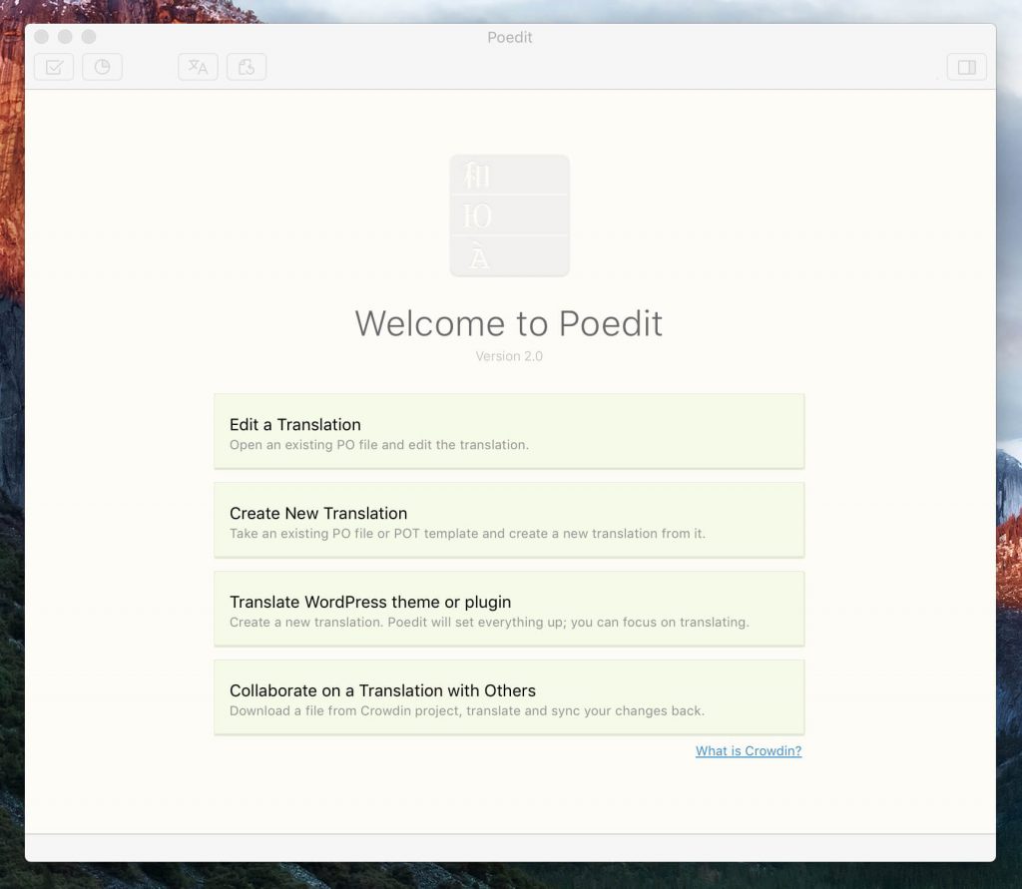The image size is (1022, 889).
Task: Zoom the window with the green traffic light
Action: [89, 36]
